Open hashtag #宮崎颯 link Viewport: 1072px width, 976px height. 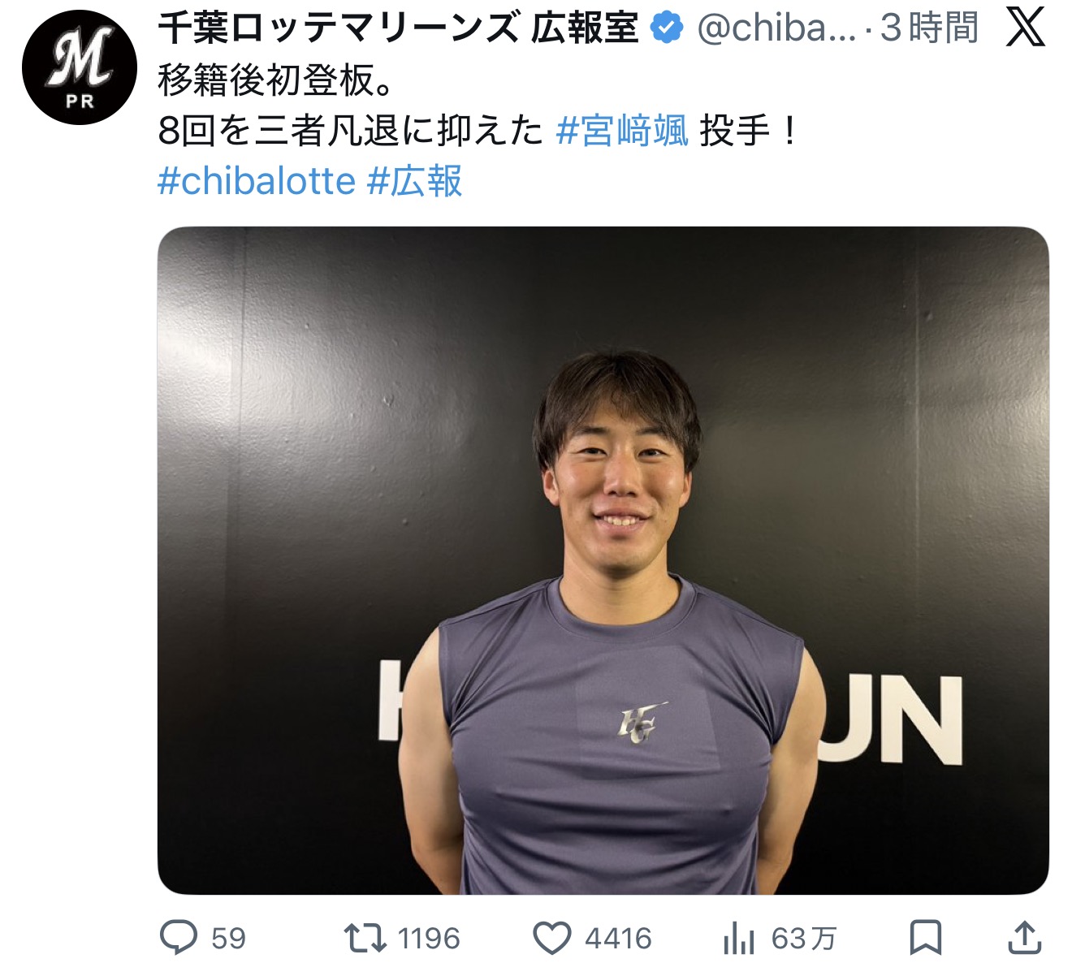coord(622,131)
